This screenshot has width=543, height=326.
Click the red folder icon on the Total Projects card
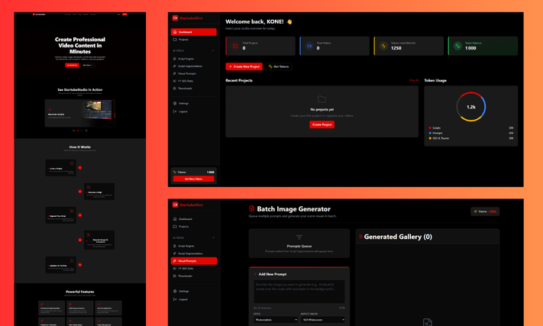pyautogui.click(x=235, y=46)
